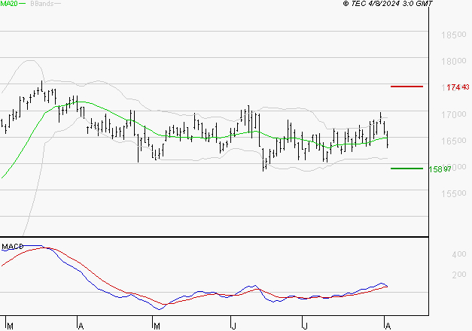Click the 16500 price axis label

pyautogui.click(x=454, y=141)
